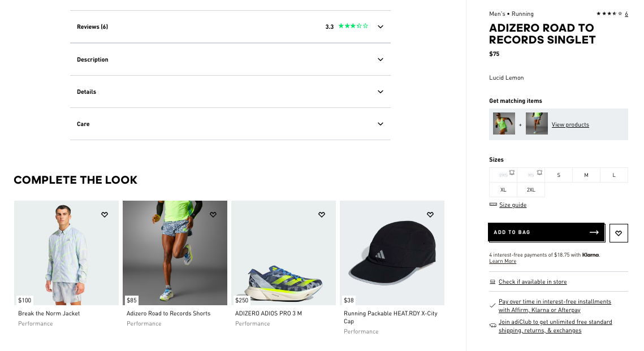Viewport: 644px width, 351px height.
Task: Join adiClub for free shipping link
Action: point(555,326)
